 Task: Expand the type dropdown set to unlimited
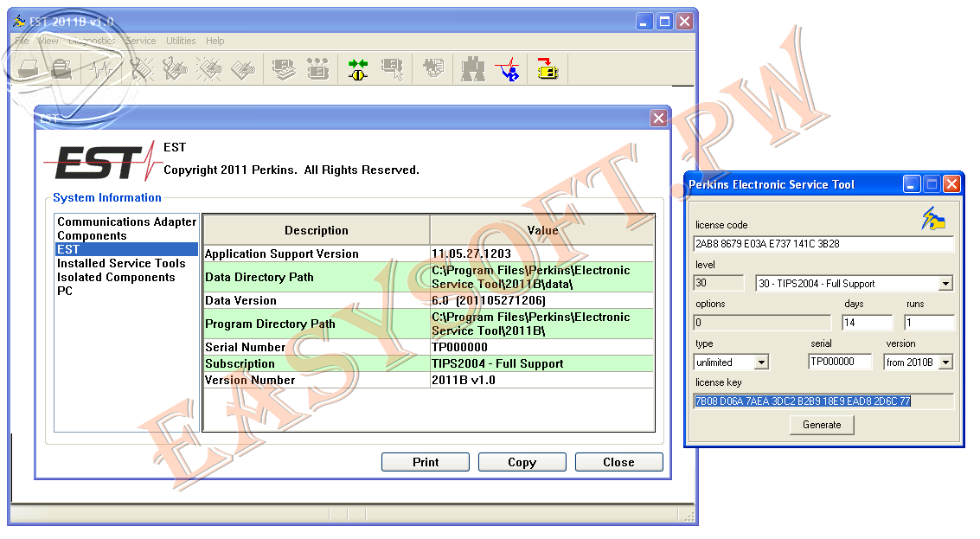pyautogui.click(x=761, y=363)
